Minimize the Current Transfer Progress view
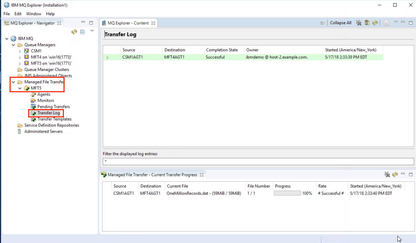This screenshot has width=416, height=243. [x=403, y=174]
